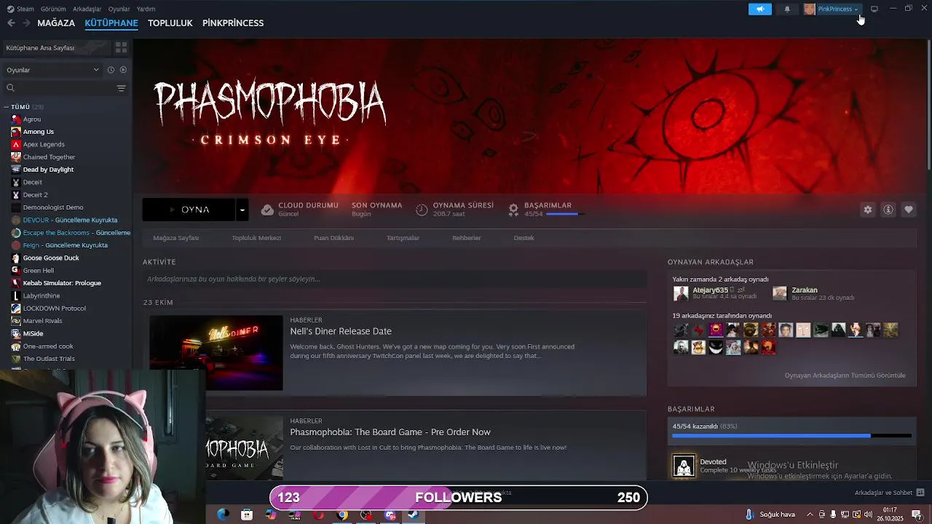
Task: Toggle the ready-to-play filter icon
Action: coord(123,70)
